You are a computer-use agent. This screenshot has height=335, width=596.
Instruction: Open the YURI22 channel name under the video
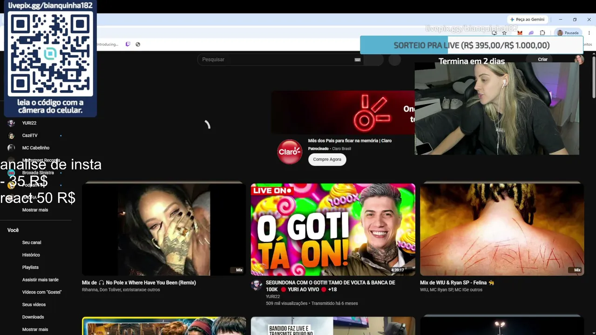pos(273,297)
